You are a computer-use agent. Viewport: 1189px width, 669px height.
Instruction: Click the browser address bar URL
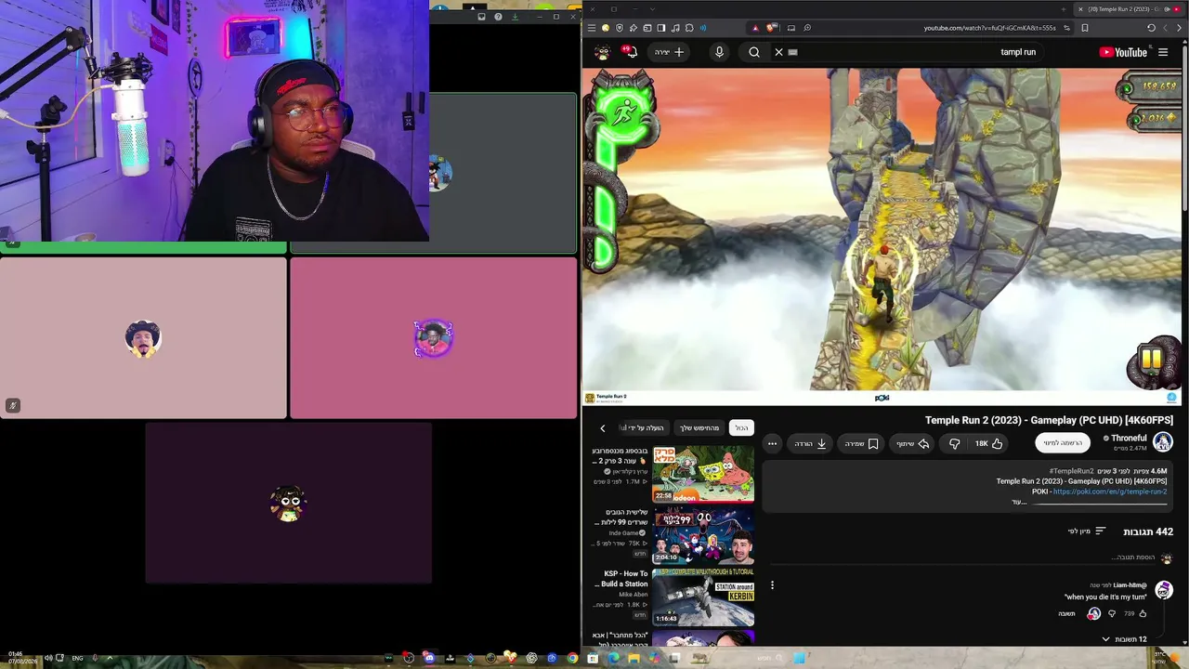point(989,28)
